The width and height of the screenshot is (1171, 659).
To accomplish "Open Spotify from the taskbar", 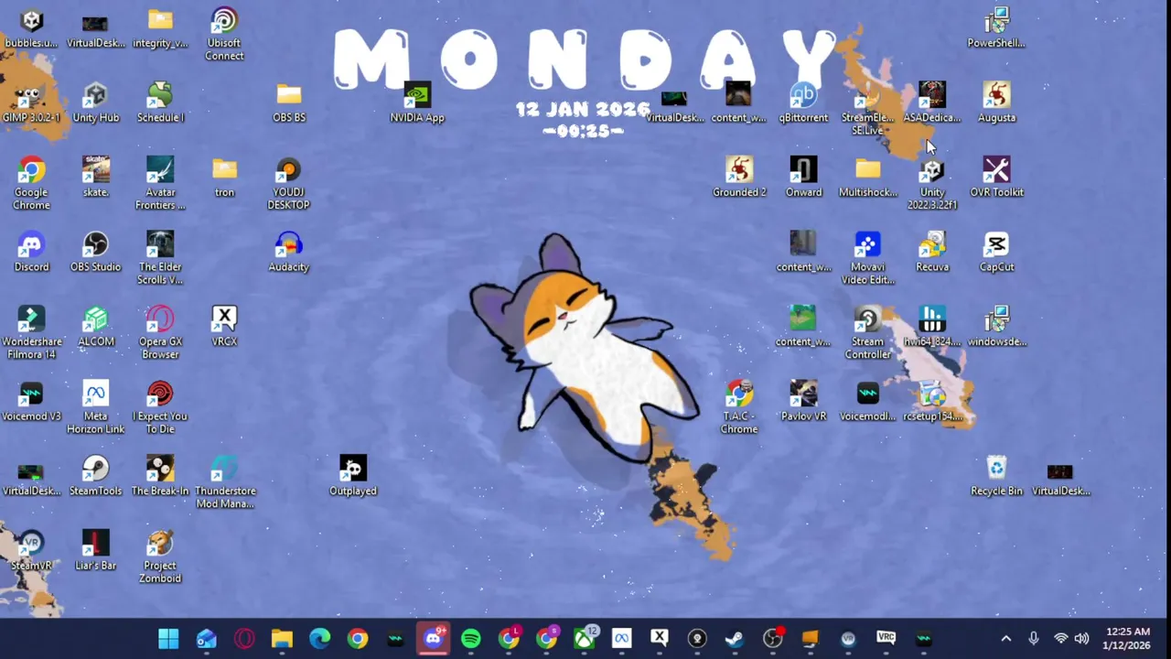I will pyautogui.click(x=471, y=638).
